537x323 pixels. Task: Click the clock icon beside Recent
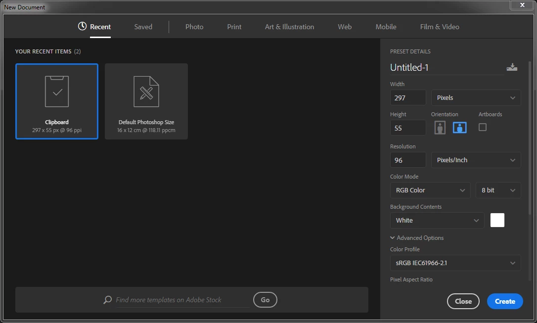(x=82, y=26)
